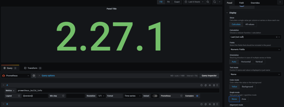Viewport: 284px width, 107px height.
Task: Refresh the dashboard panel
Action: 215,2
